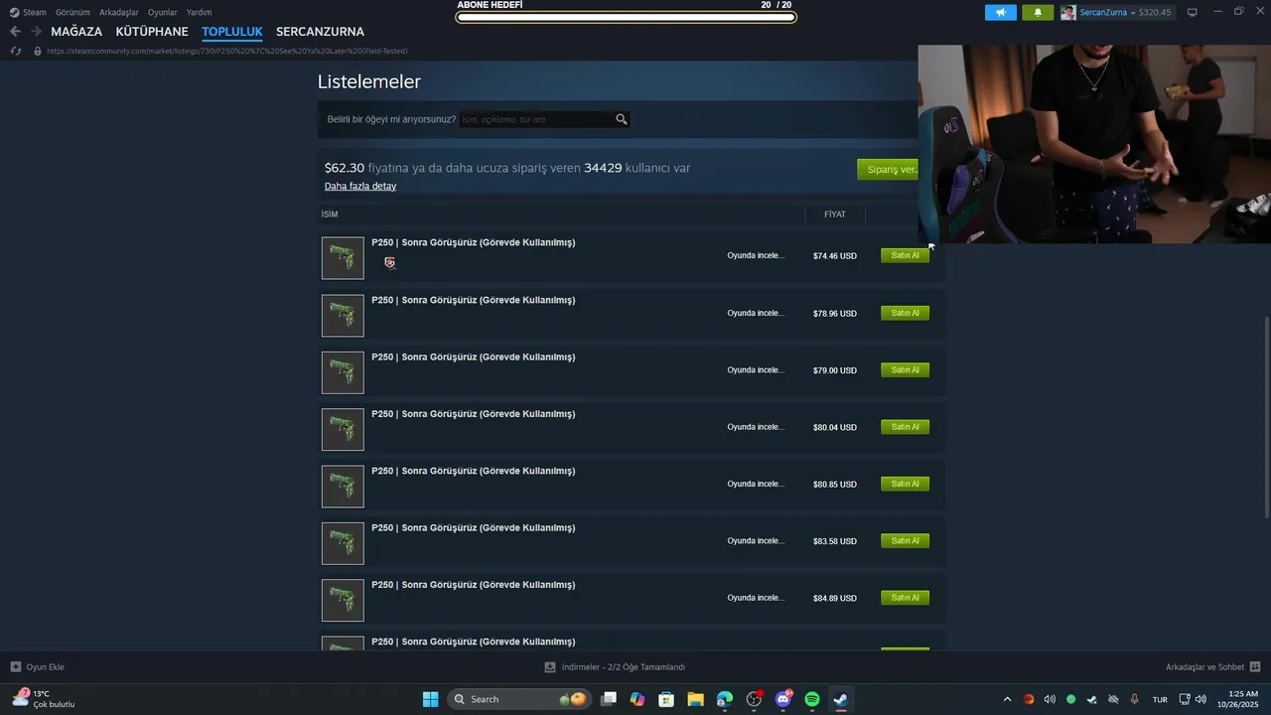The image size is (1271, 715).
Task: Click the P250 thumbnail of $78.96 listing
Action: (x=343, y=316)
